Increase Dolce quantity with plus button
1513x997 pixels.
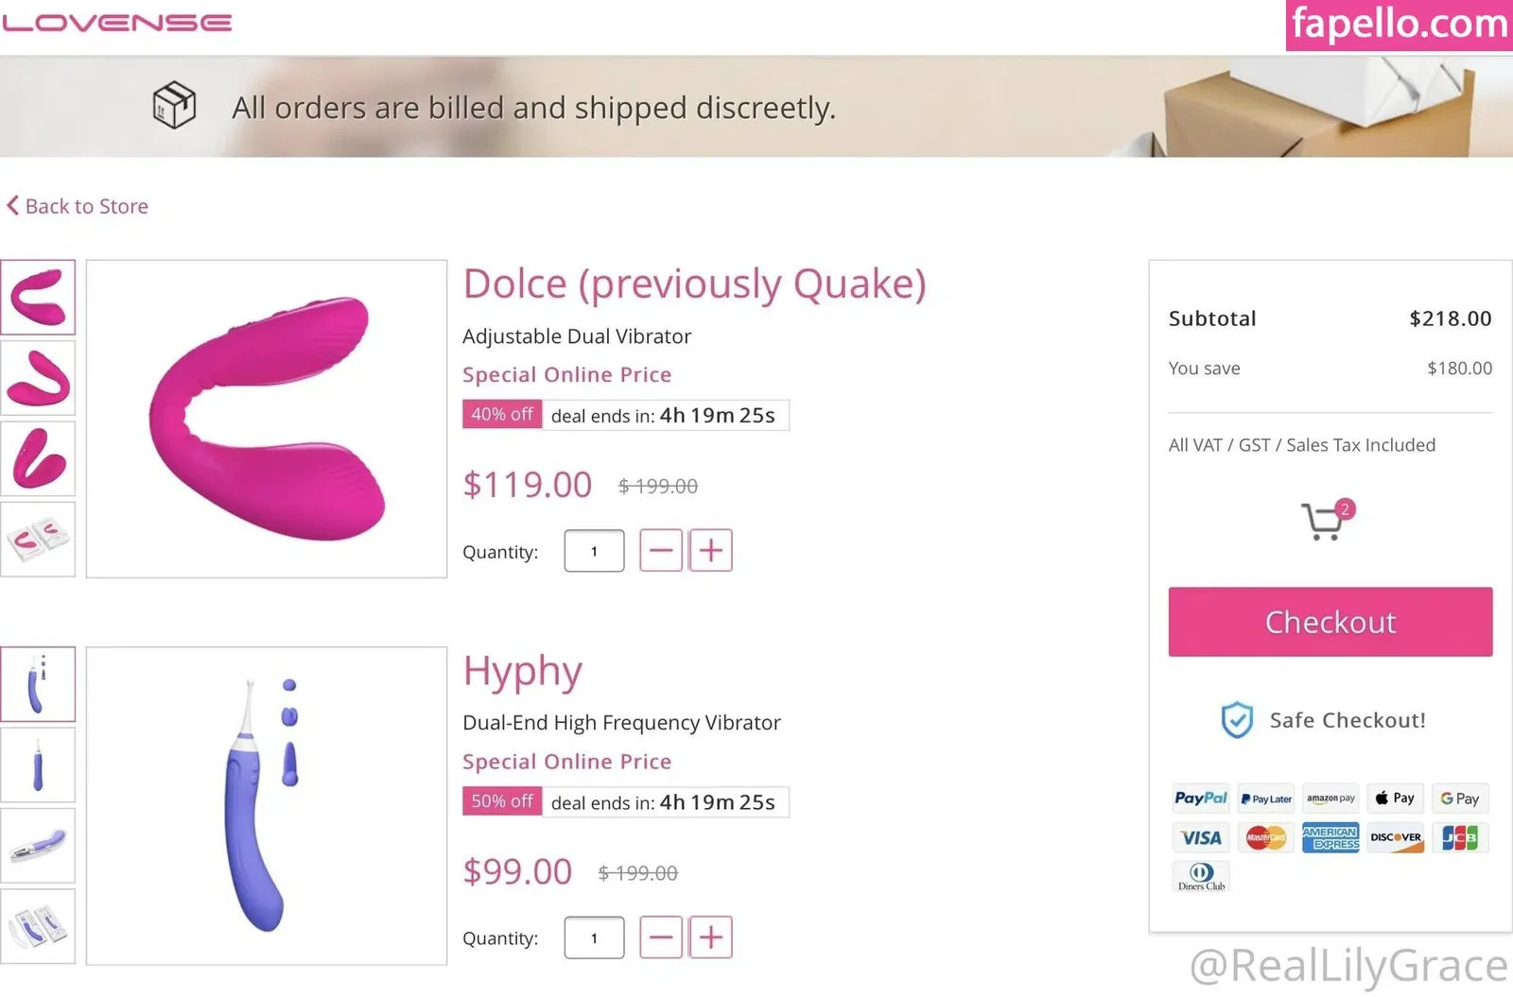[x=710, y=551]
